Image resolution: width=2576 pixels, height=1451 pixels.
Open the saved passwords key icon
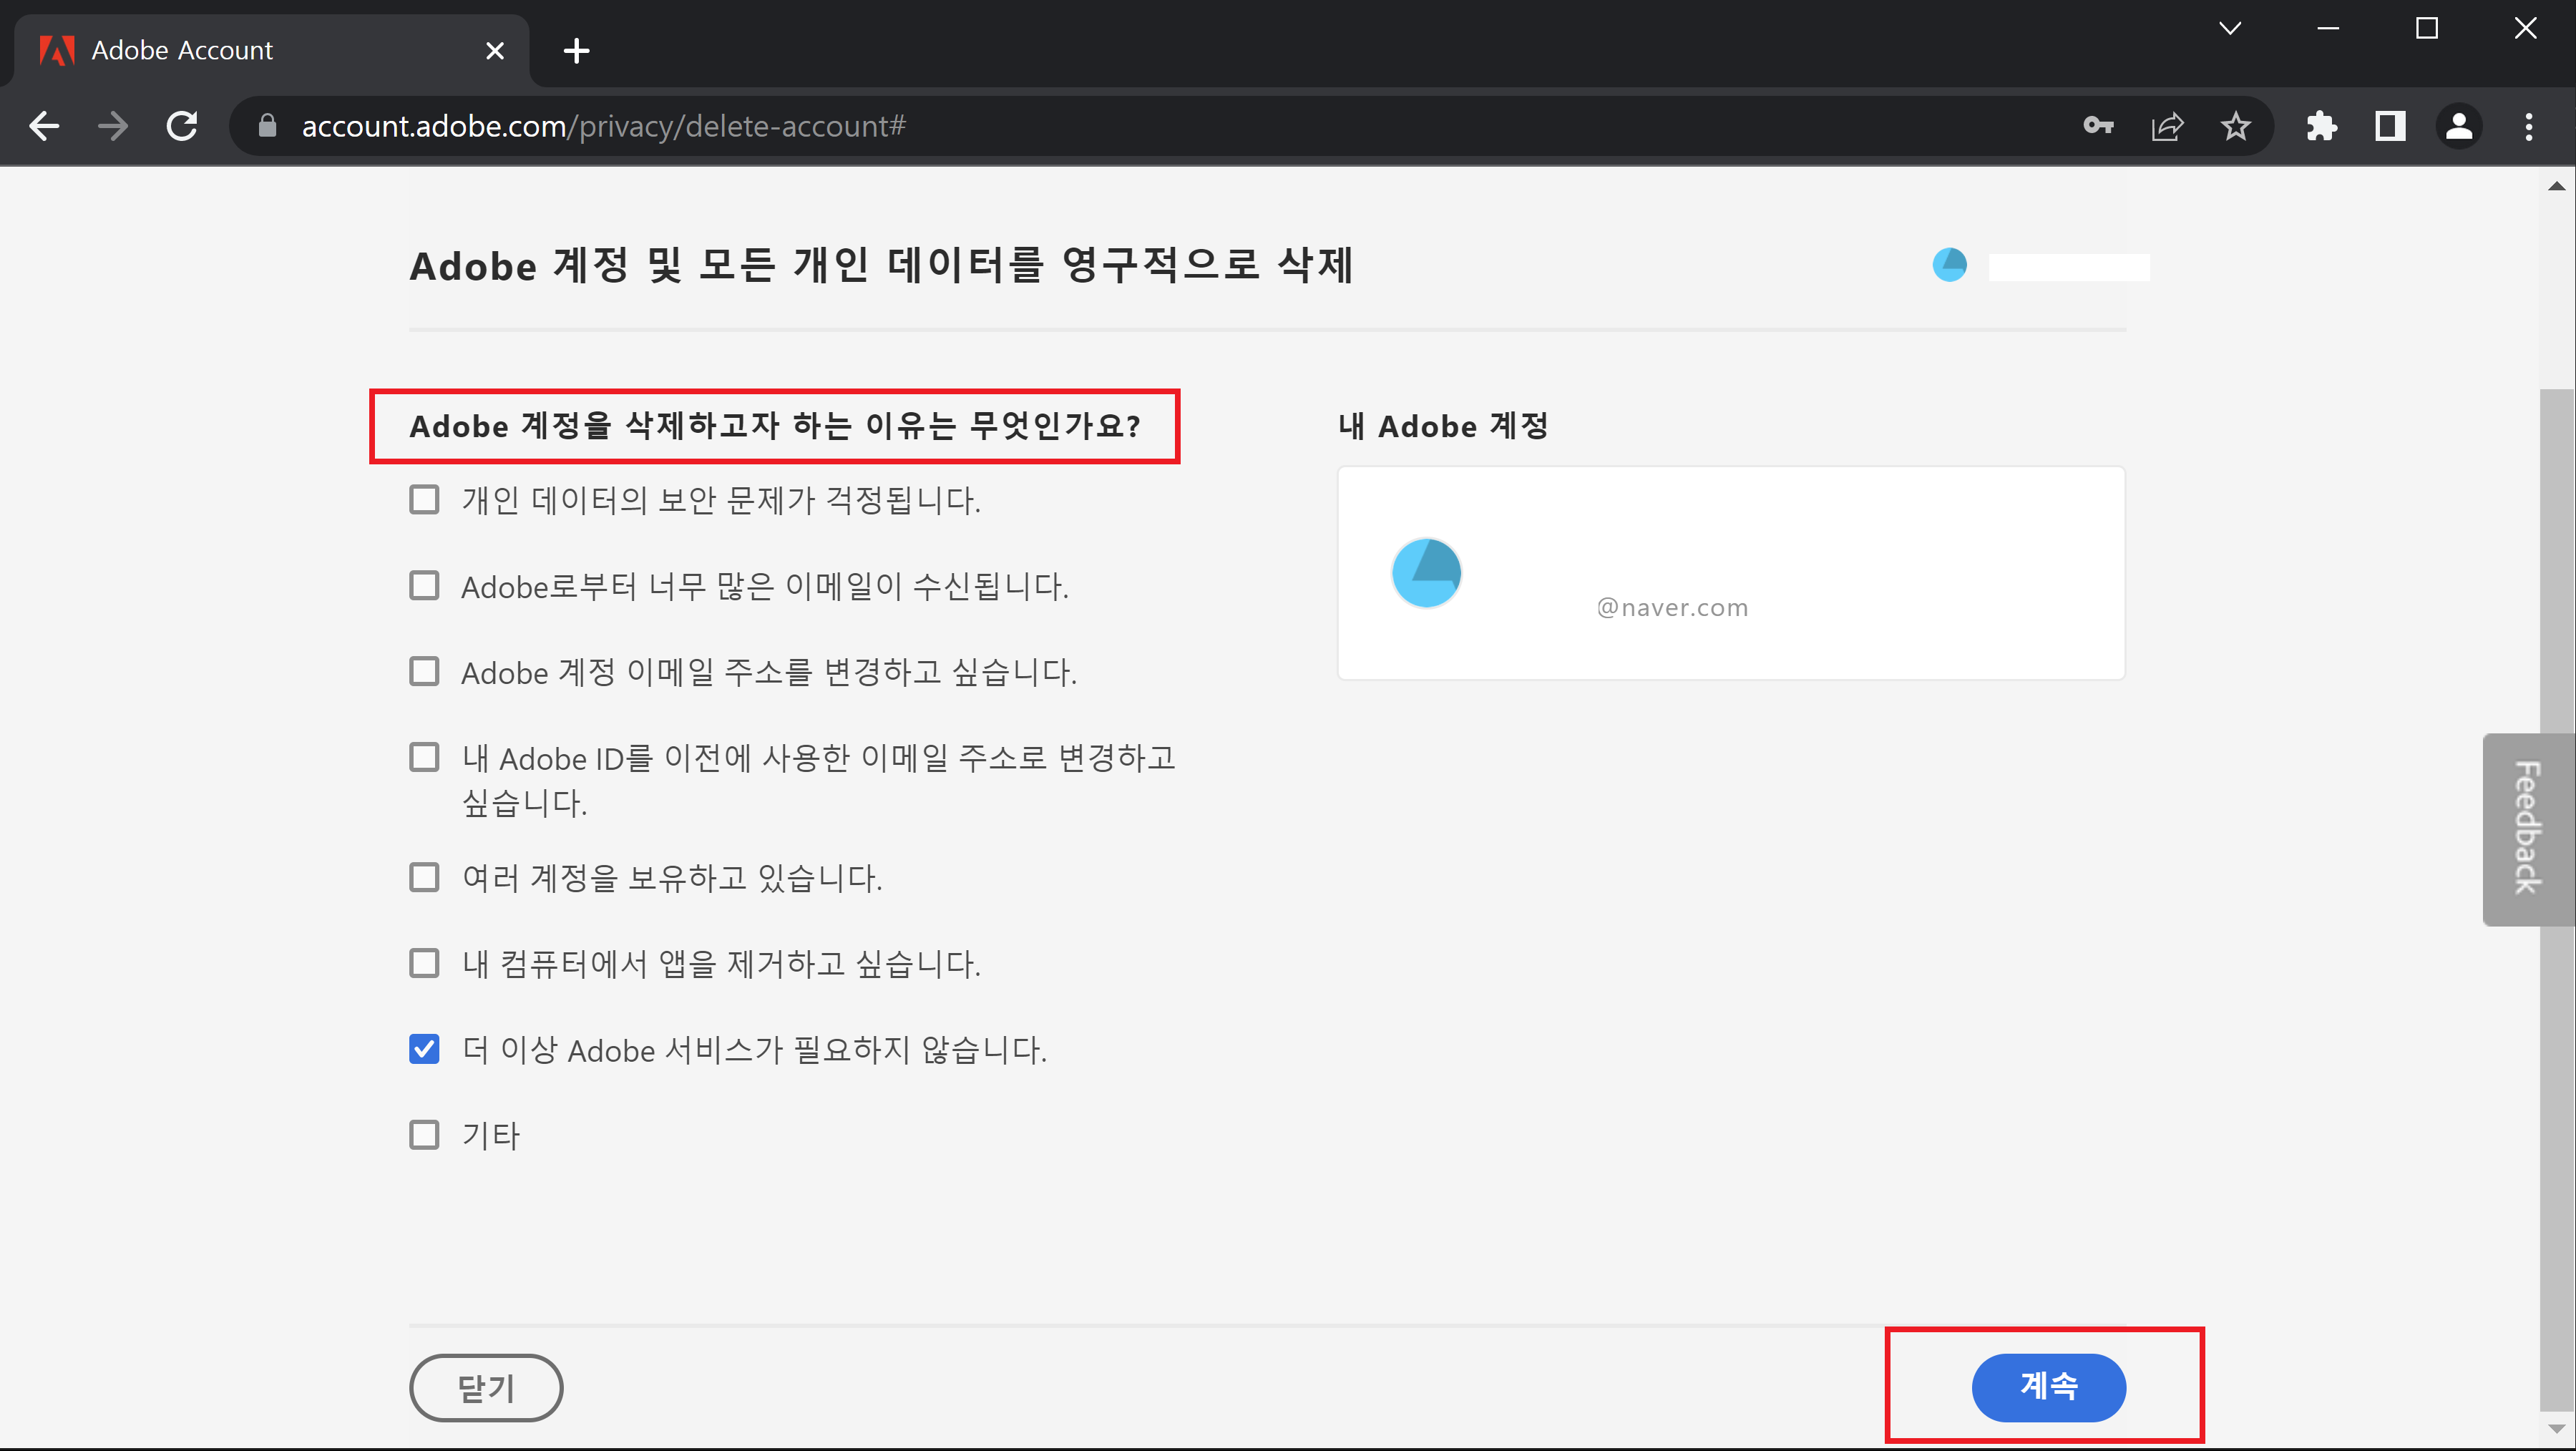pos(2099,125)
